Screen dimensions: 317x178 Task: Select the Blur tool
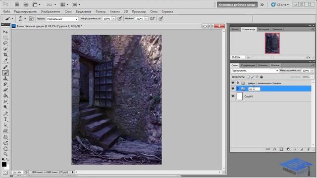5,101
